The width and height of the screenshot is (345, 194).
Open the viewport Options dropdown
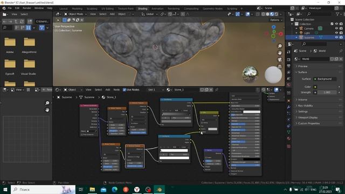tap(276, 20)
